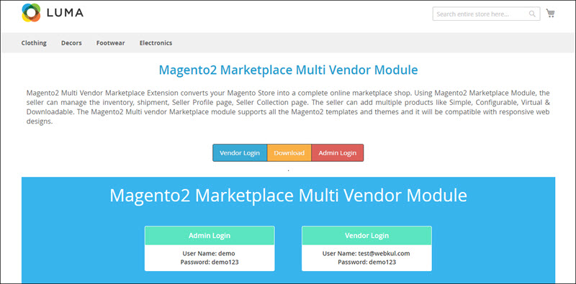Click the large white banner heading
The image size is (576, 284).
point(288,195)
